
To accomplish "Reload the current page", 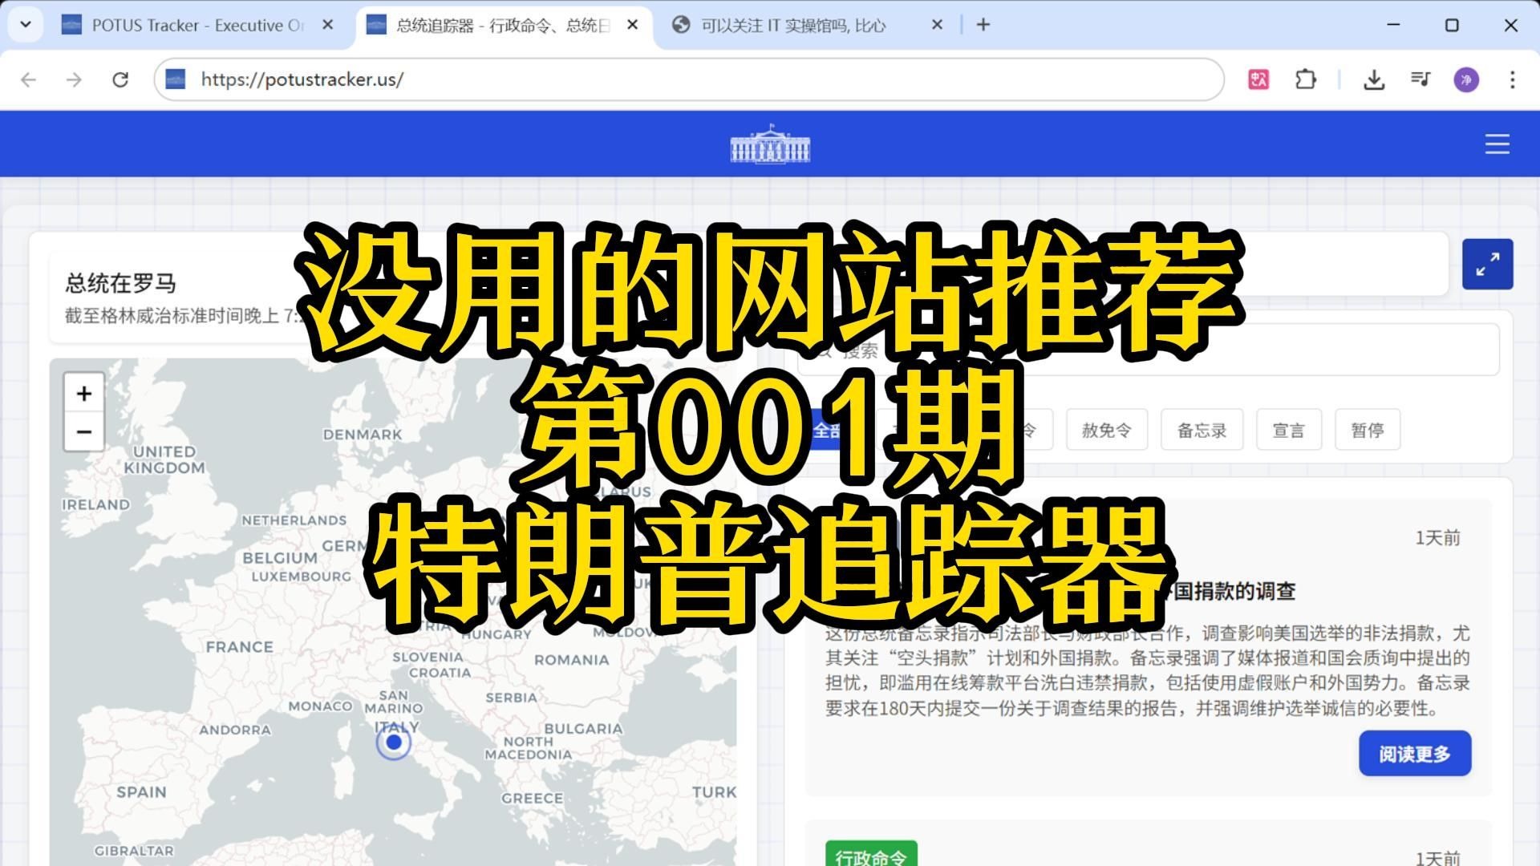I will point(120,79).
